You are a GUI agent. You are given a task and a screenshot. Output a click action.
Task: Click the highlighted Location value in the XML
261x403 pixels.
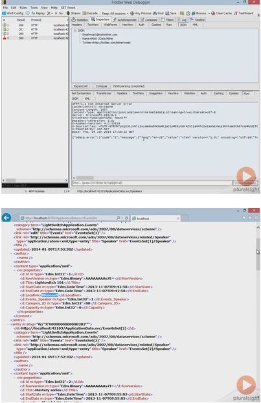50,295
